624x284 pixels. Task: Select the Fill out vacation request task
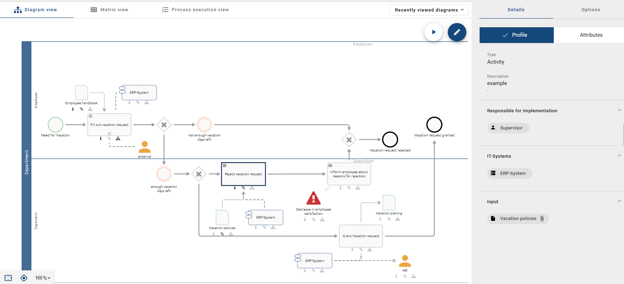[109, 125]
